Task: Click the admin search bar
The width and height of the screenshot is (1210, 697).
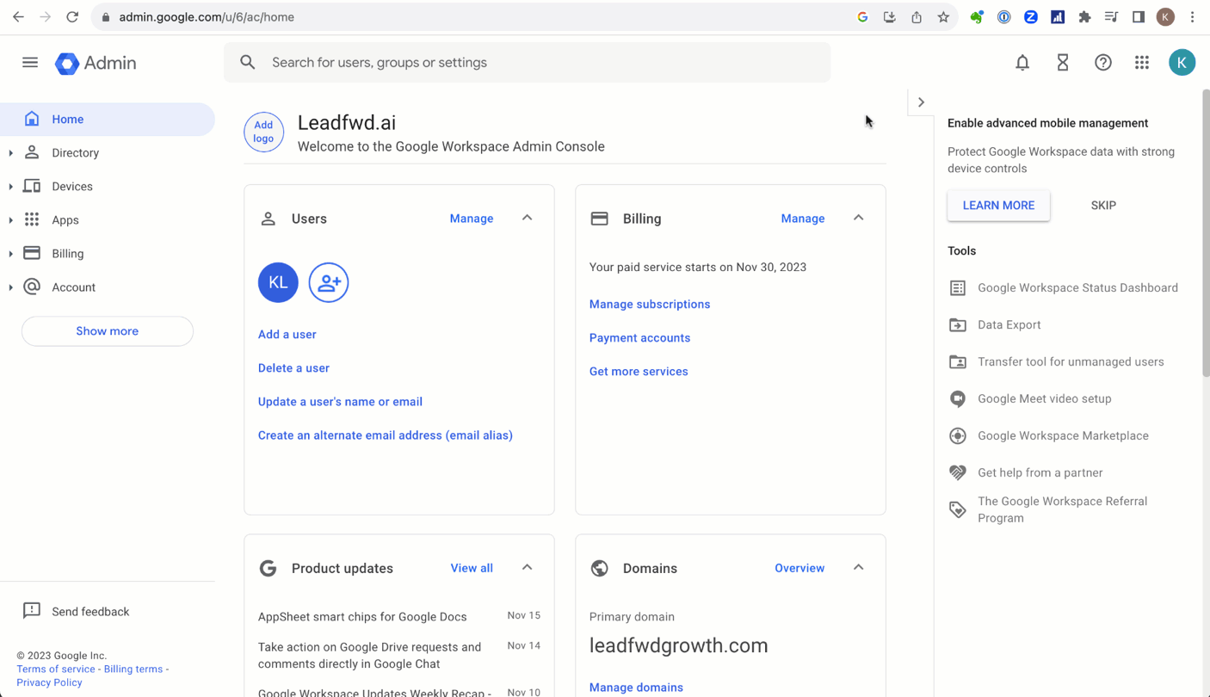Action: [x=528, y=62]
